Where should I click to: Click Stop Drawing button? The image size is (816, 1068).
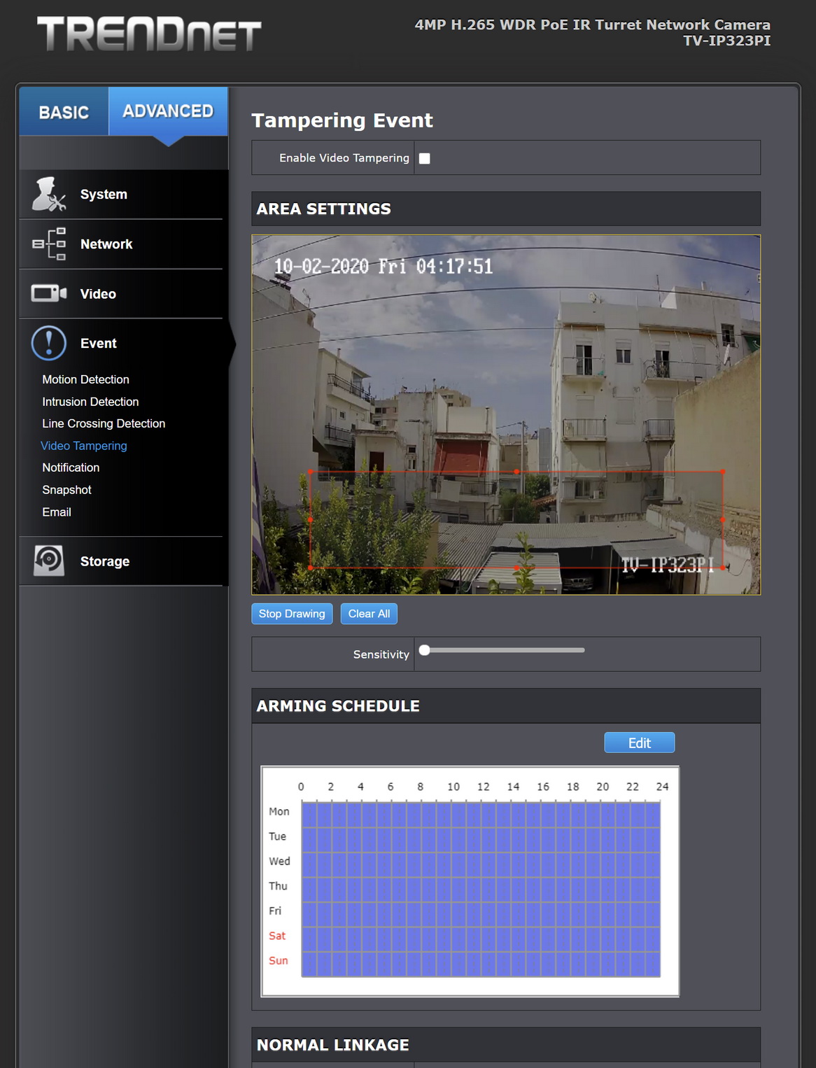[292, 614]
